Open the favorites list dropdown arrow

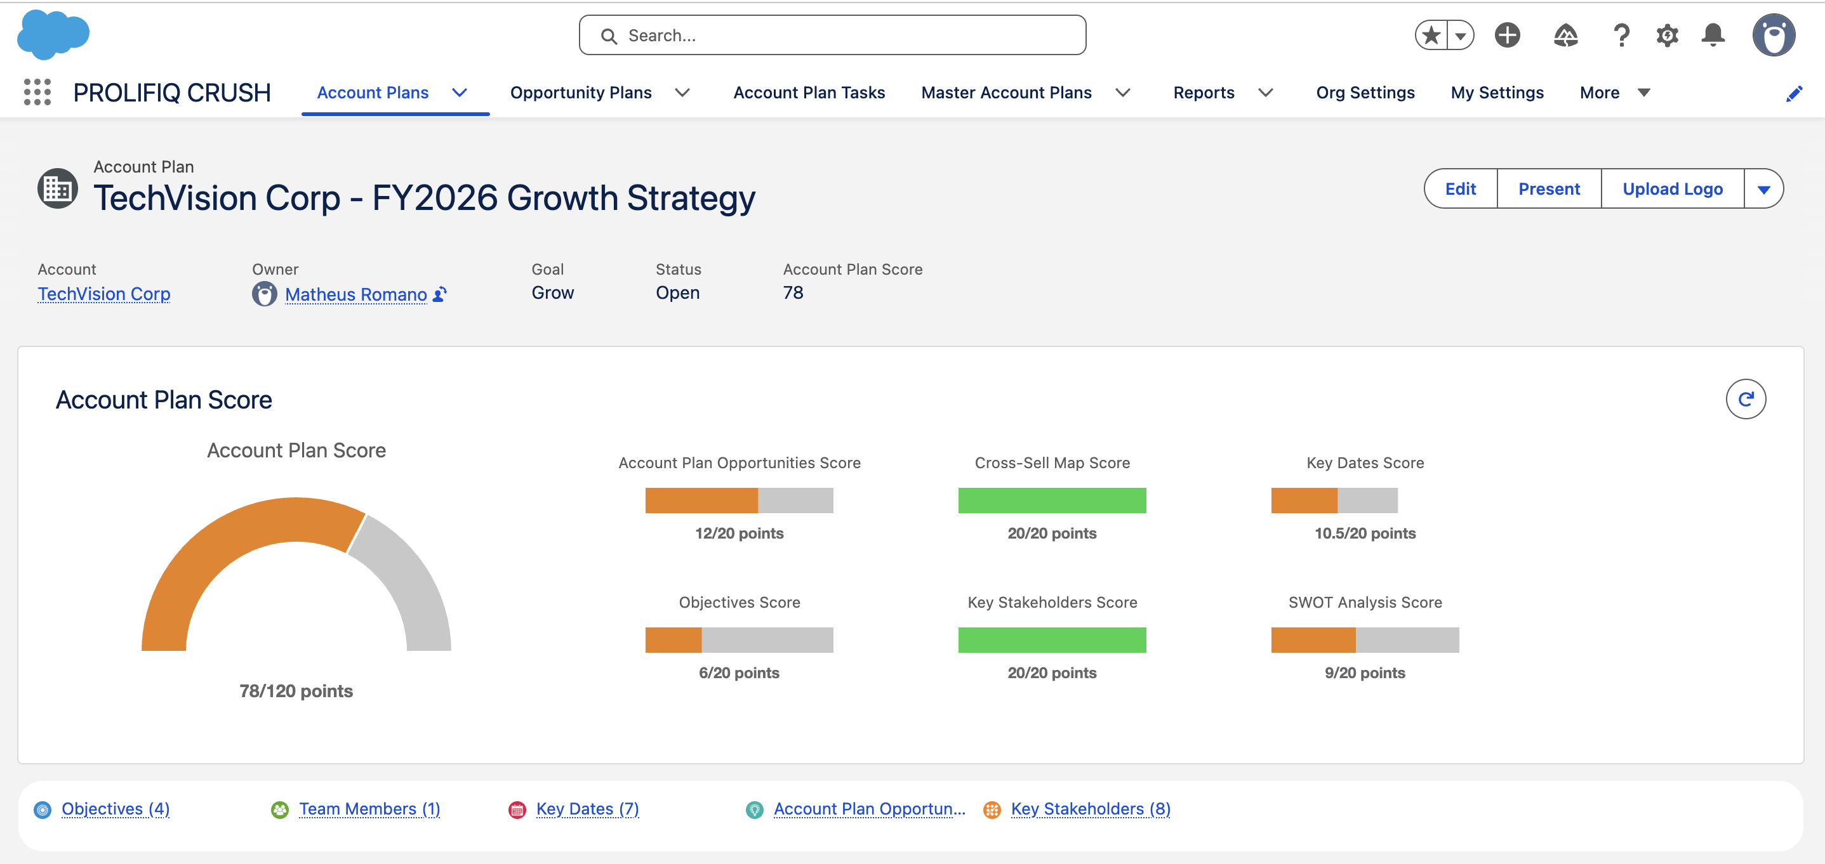point(1460,35)
